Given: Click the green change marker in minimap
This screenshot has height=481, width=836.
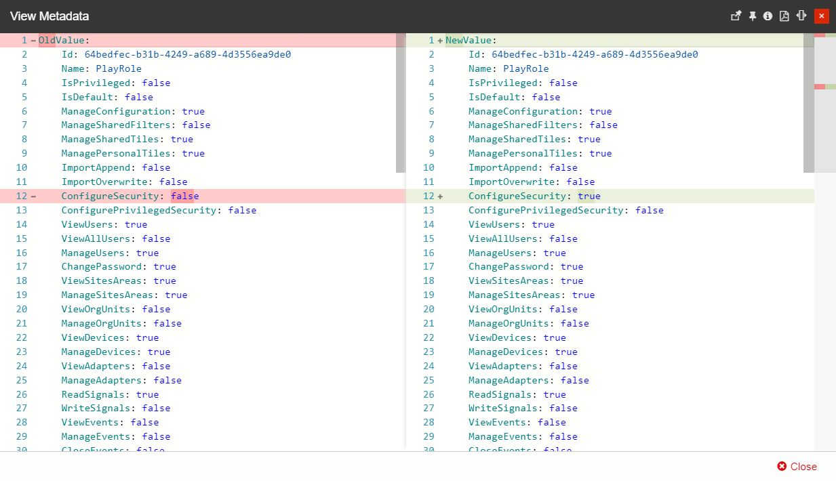Looking at the screenshot, I should pyautogui.click(x=831, y=87).
